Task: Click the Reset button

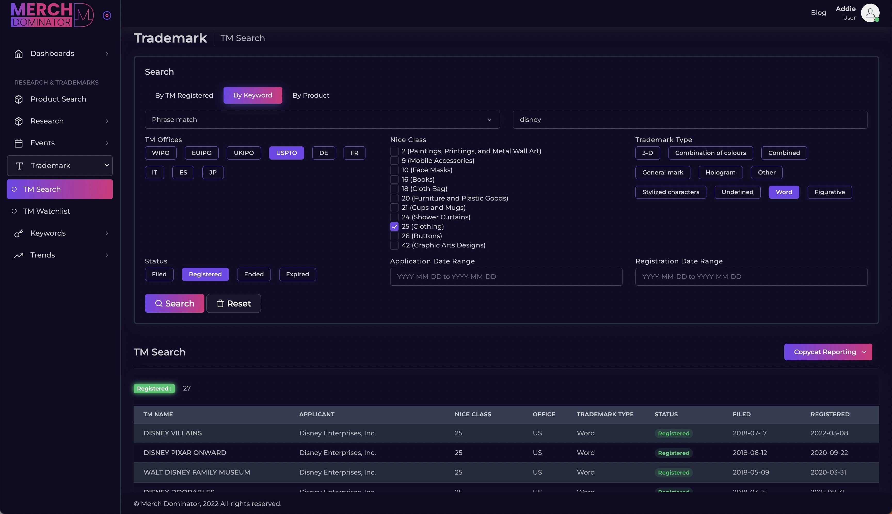Action: [234, 303]
